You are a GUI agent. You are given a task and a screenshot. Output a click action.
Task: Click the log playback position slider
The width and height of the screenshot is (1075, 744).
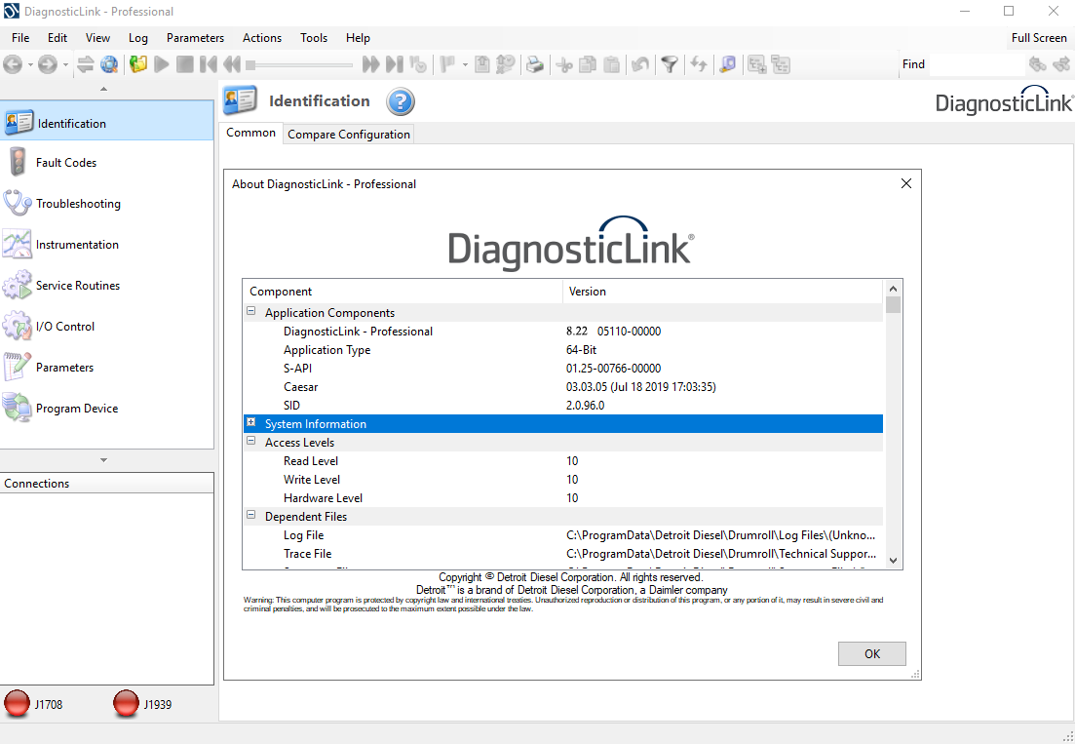coord(300,65)
